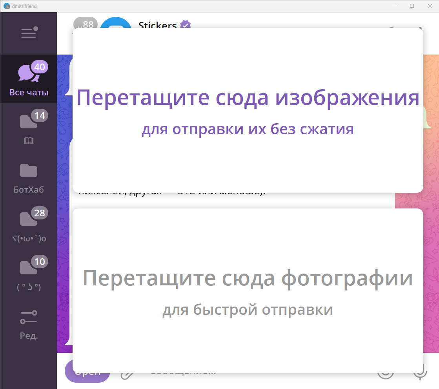Viewport: 439px width, 389px height.
Task: Maximize the dmitrifriend window
Action: point(412,6)
